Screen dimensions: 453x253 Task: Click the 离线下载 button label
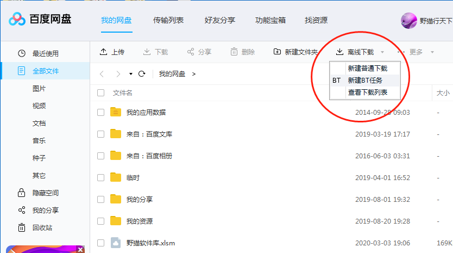pyautogui.click(x=361, y=52)
